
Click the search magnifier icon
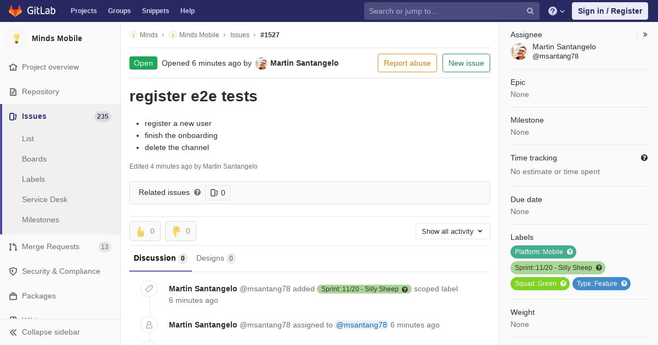click(530, 11)
